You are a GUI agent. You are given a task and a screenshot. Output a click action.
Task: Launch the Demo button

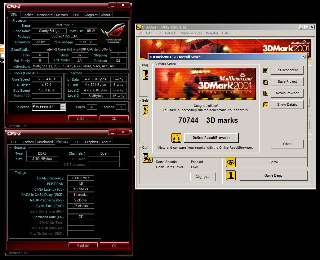[273, 162]
